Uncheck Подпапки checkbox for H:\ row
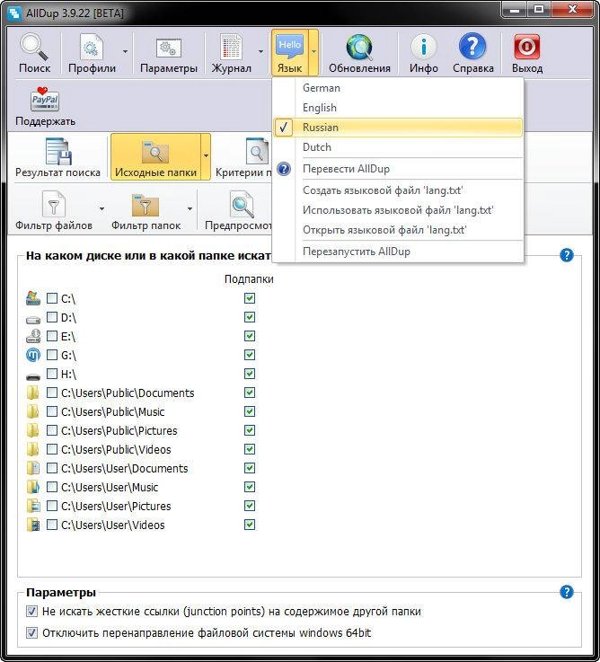This screenshot has width=600, height=662. click(x=250, y=374)
